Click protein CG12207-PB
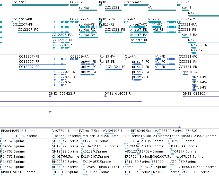 29,57
